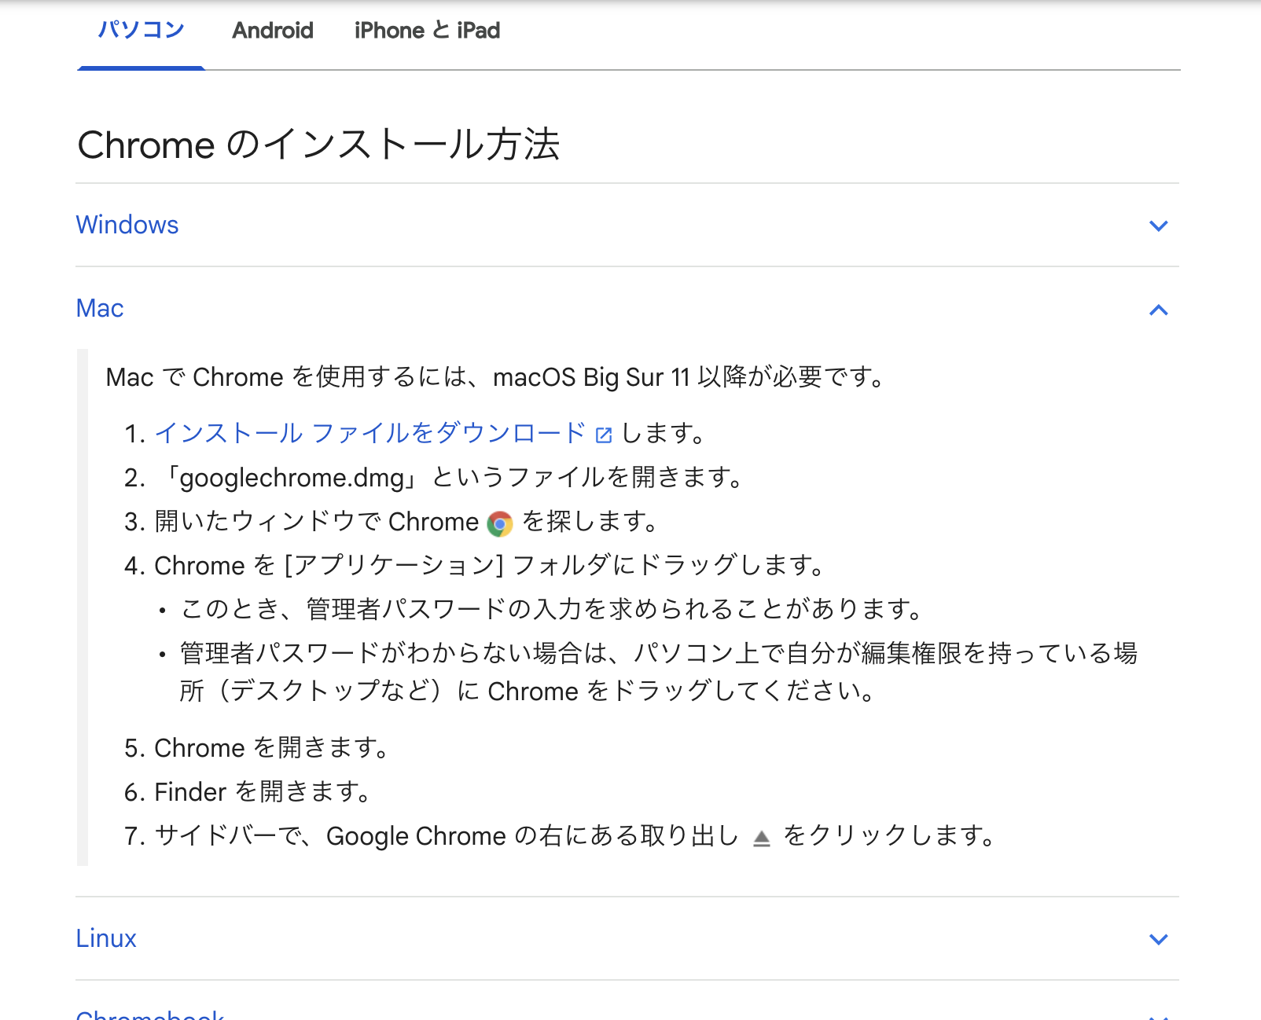Click the step 5 Chrome を開きます text
The height and width of the screenshot is (1020, 1261).
click(x=270, y=747)
